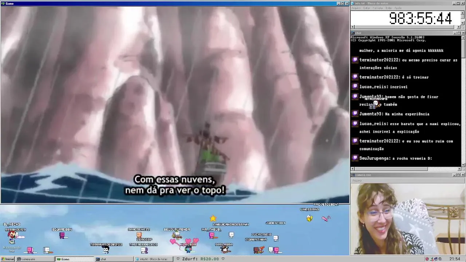
Task: Open Ajuda menu in Bloco de notas
Action: pyautogui.click(x=398, y=8)
